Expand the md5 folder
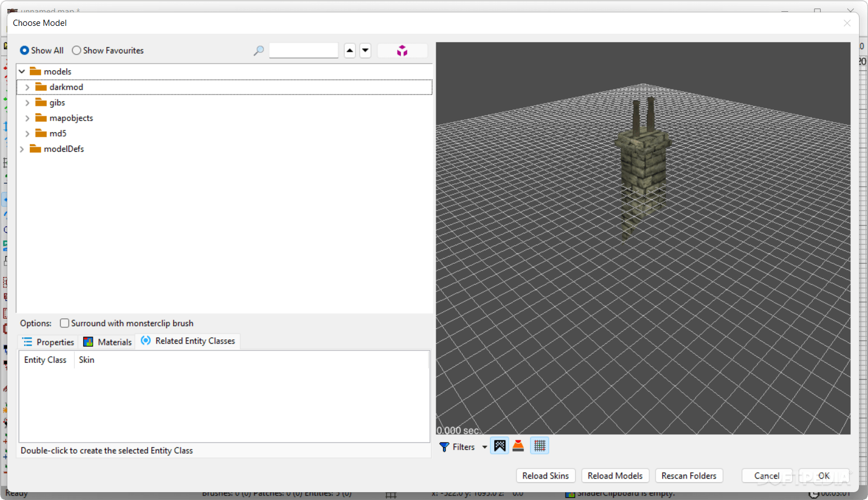 click(27, 134)
